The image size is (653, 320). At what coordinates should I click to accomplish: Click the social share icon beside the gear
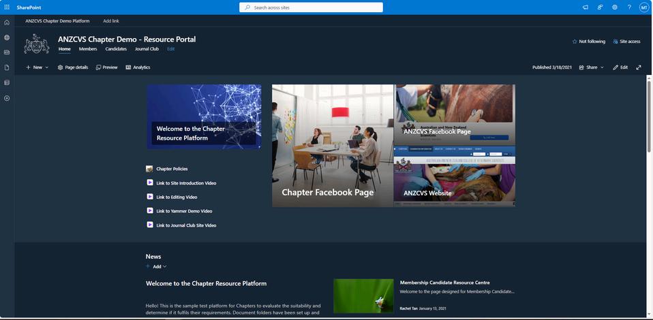point(600,7)
